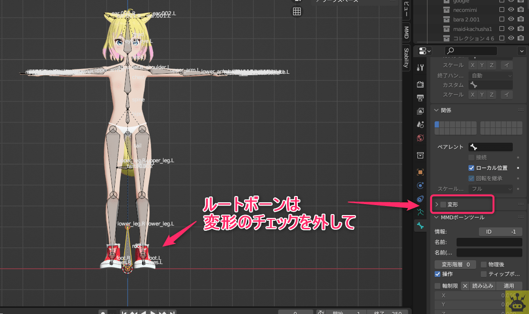Hide the bara 2.001 collection in viewport
Image resolution: width=529 pixels, height=314 pixels.
pos(511,19)
